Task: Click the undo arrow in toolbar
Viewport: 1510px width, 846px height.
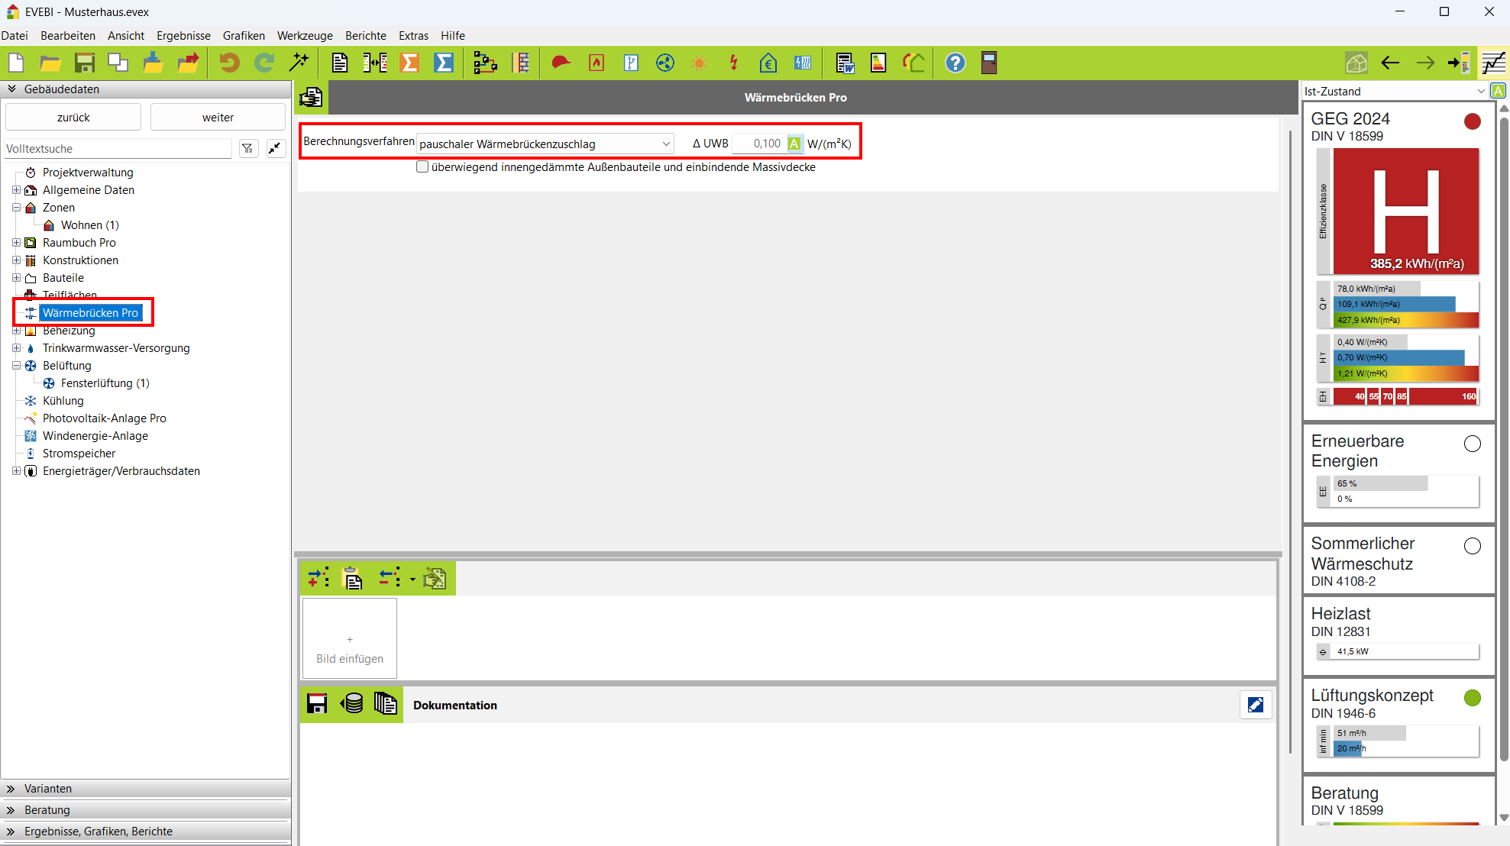Action: coord(229,63)
